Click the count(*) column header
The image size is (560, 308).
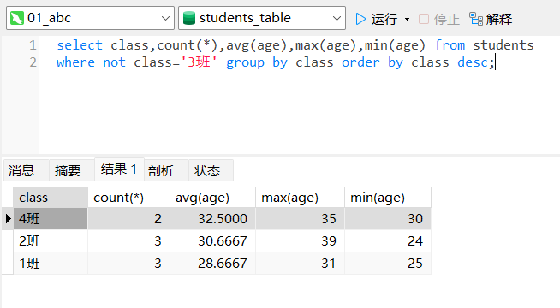[x=128, y=197]
